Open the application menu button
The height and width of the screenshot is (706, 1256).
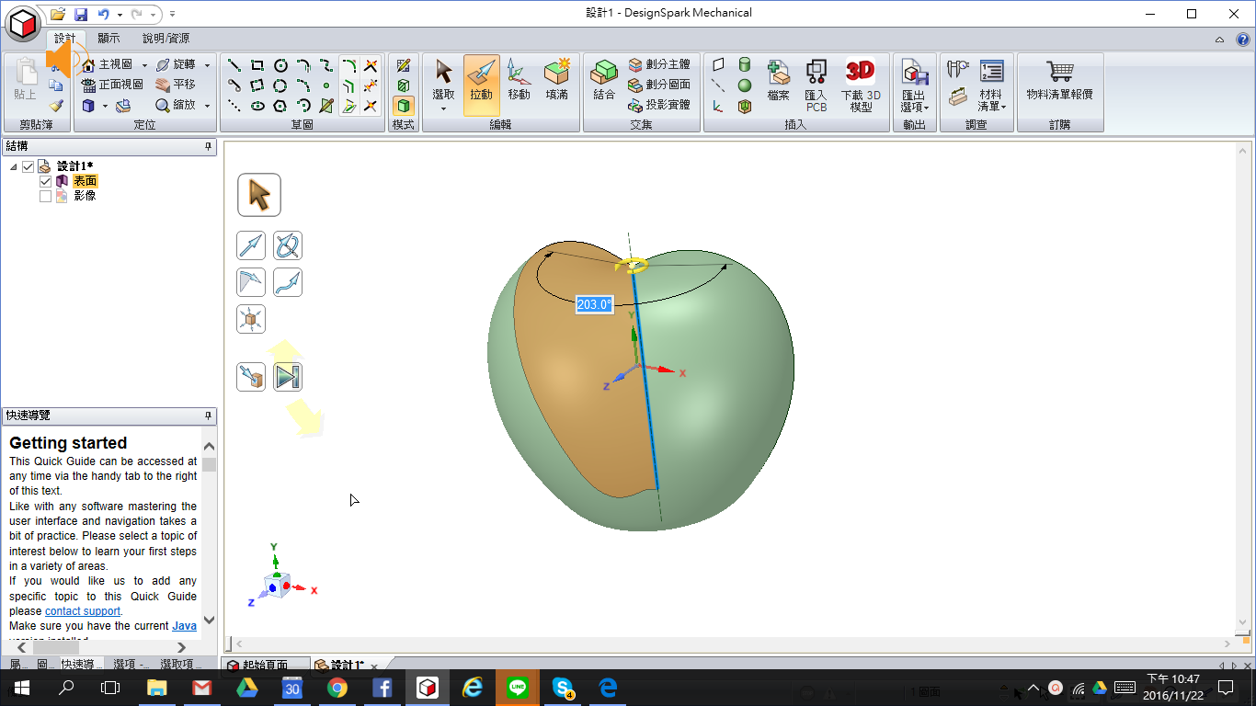click(x=24, y=23)
